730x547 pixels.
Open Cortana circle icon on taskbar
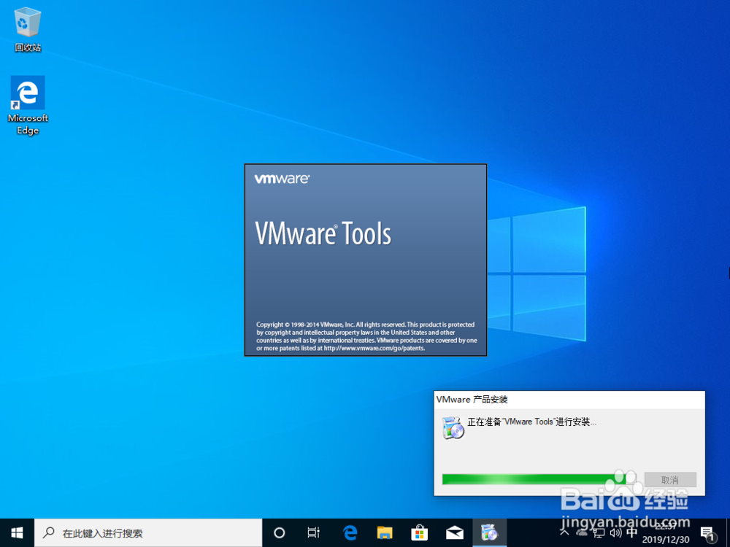point(280,533)
